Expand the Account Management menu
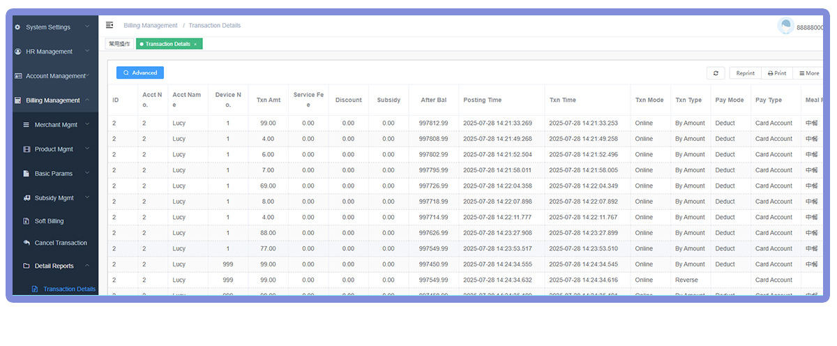 point(54,76)
